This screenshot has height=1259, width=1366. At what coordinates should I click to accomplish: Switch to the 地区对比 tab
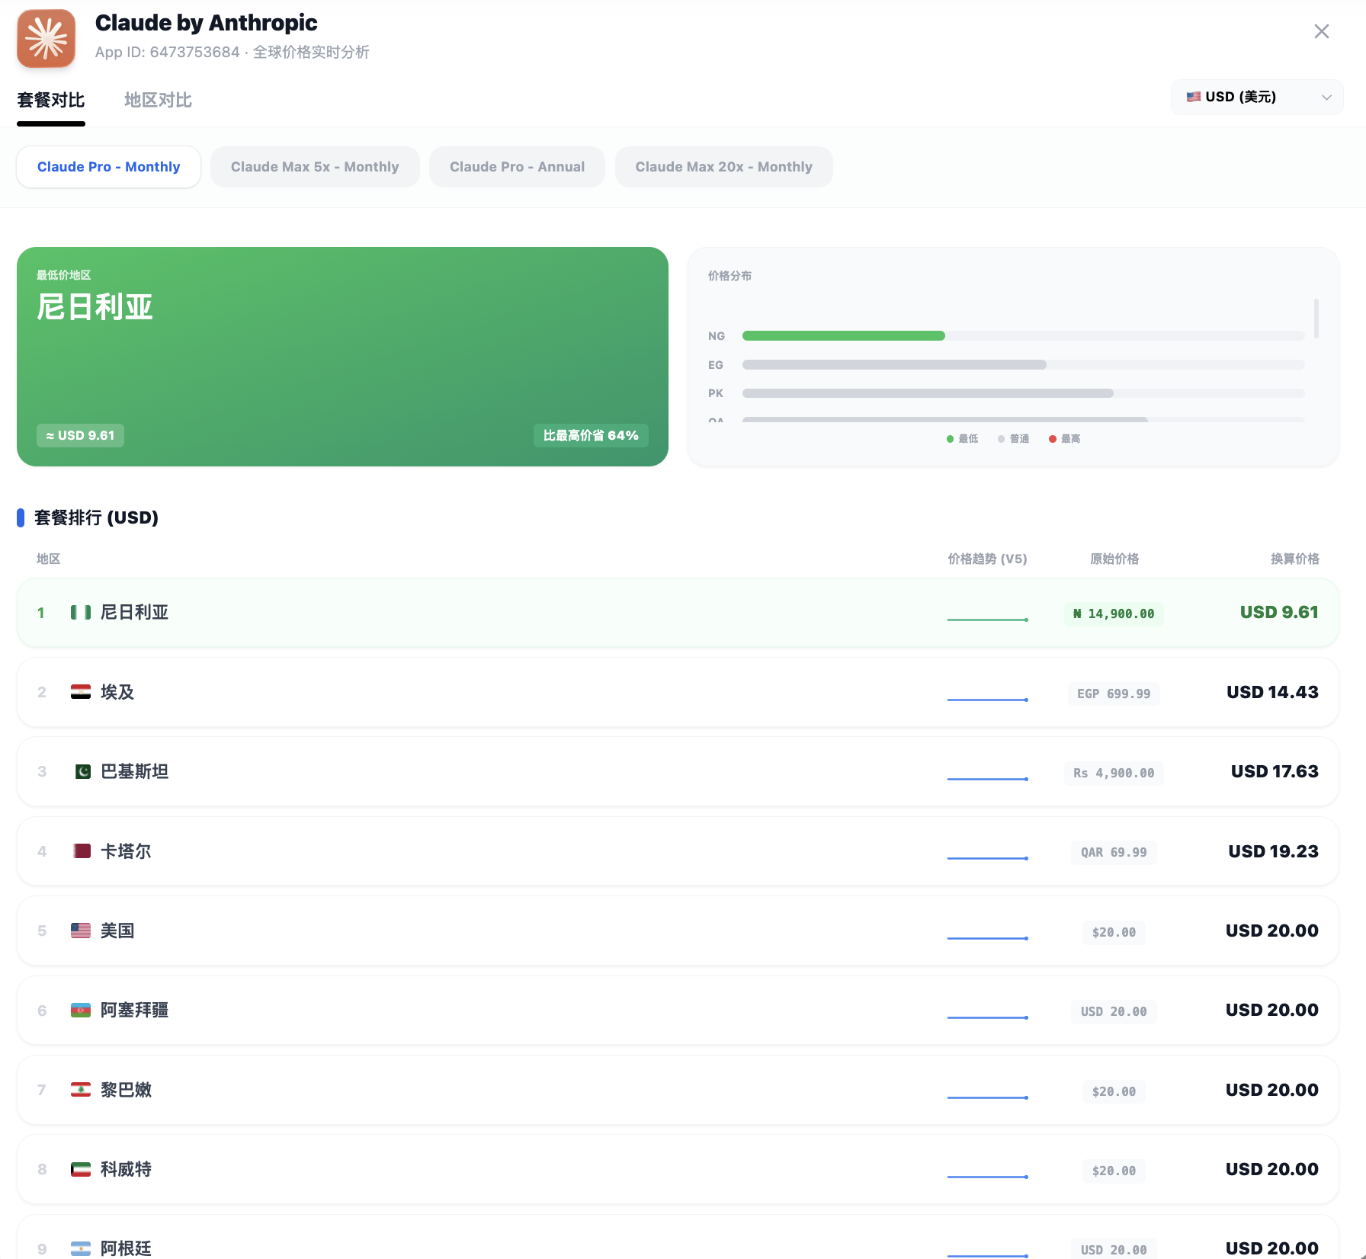coord(158,100)
